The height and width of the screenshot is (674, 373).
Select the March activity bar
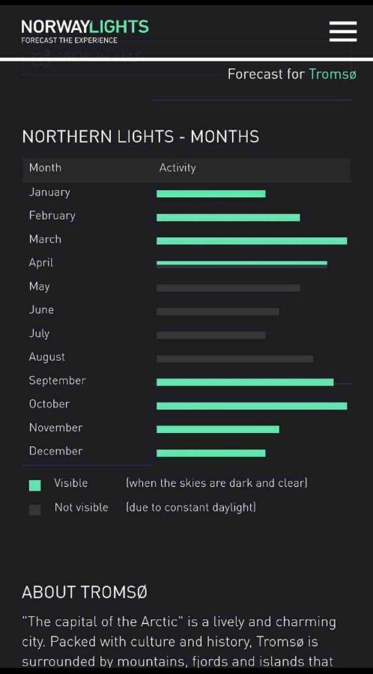coord(252,240)
